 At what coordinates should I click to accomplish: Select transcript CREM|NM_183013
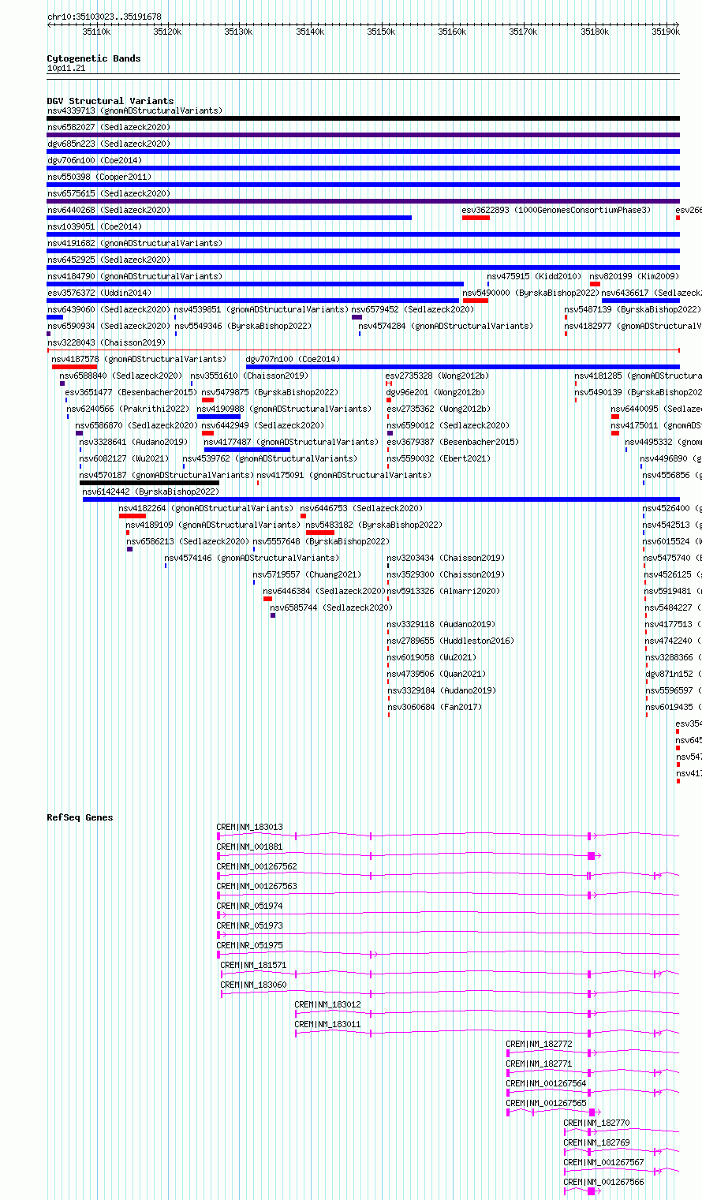[x=249, y=827]
